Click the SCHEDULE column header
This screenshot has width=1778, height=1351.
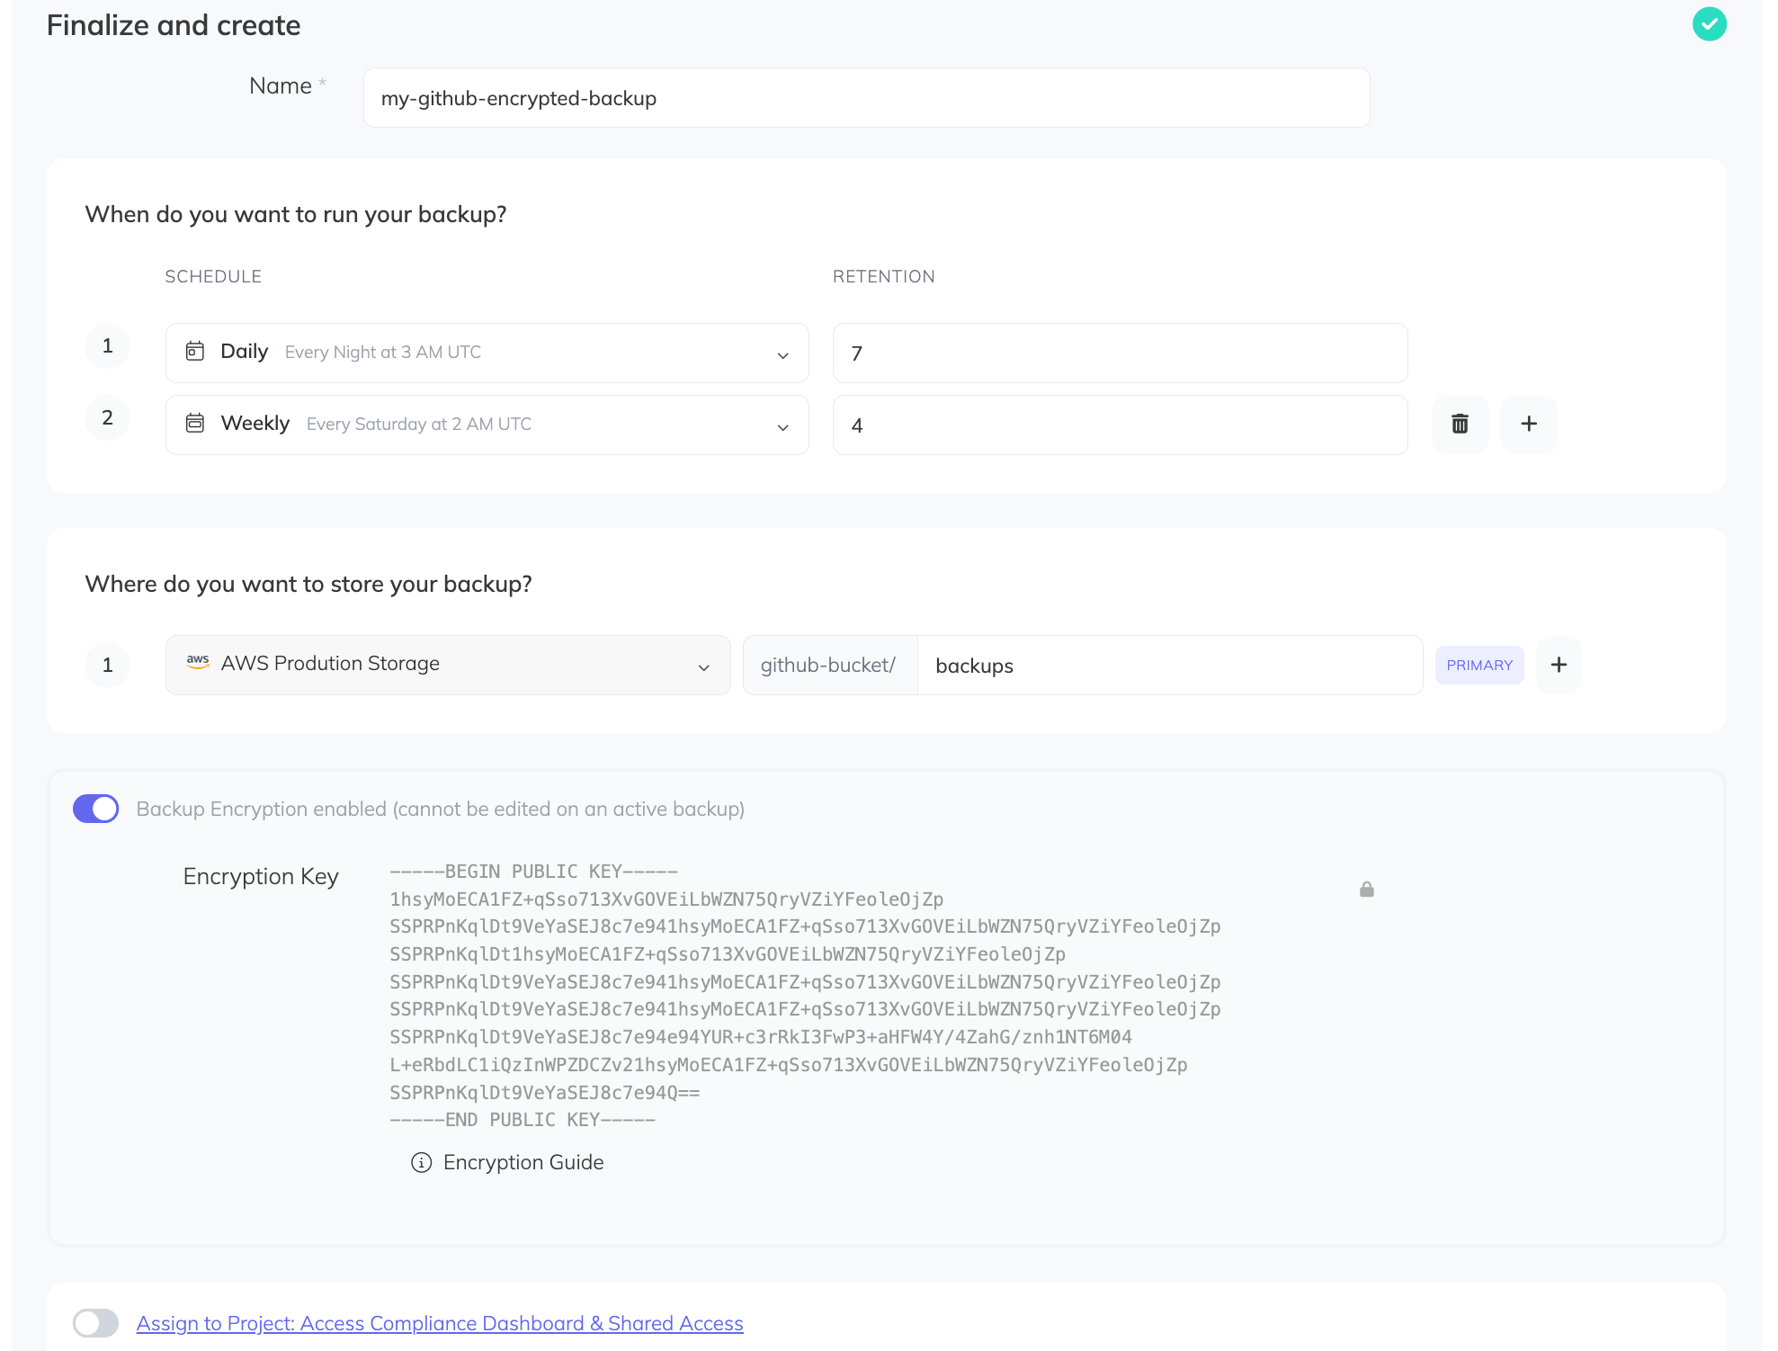pos(213,276)
